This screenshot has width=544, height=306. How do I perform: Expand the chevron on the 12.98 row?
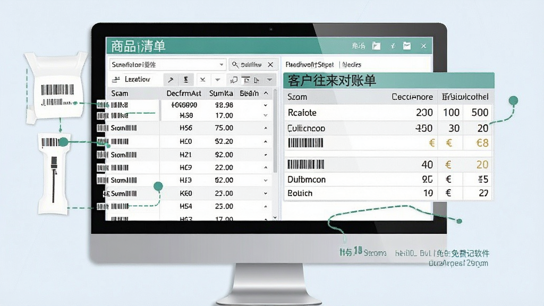pyautogui.click(x=266, y=105)
